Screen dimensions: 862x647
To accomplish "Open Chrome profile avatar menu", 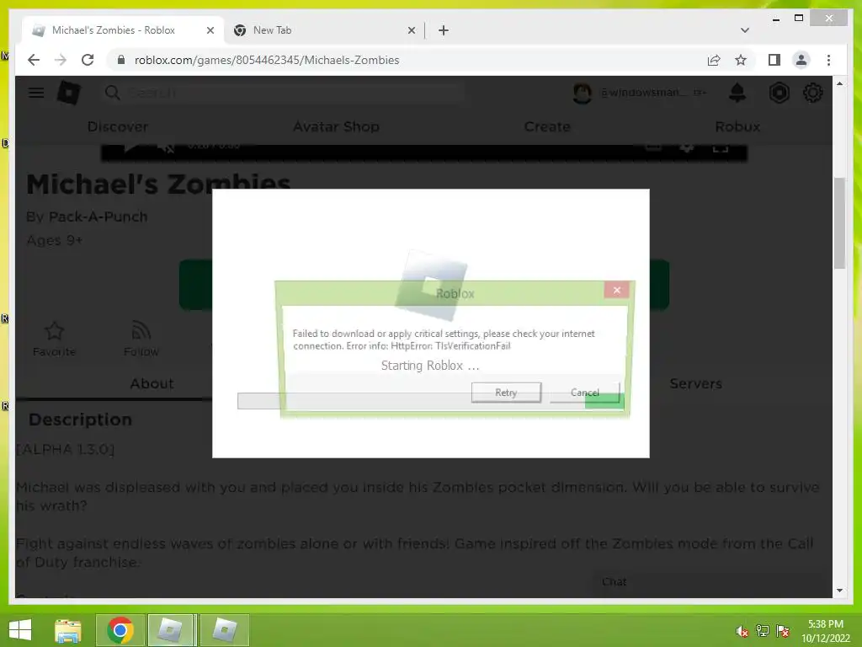I will click(801, 60).
